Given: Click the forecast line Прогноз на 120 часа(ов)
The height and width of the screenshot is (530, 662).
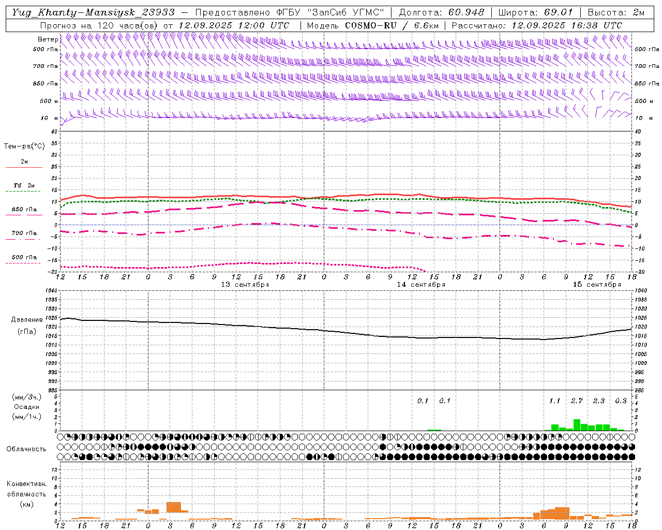Looking at the screenshot, I should (99, 25).
